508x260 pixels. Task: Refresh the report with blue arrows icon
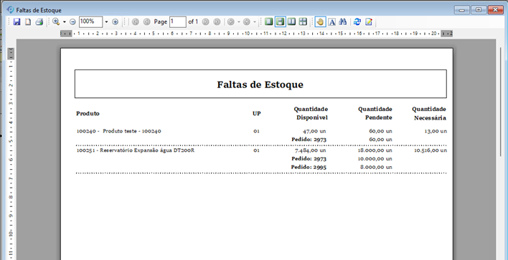point(357,21)
